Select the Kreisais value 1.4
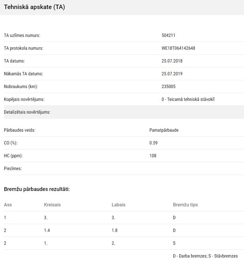Viewport: 244px width, 261px height. [47, 230]
